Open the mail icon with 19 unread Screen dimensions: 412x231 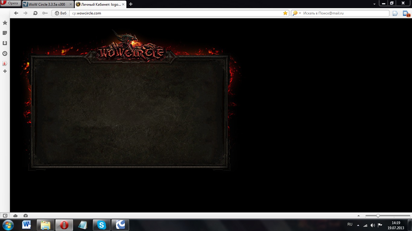[x=406, y=14]
